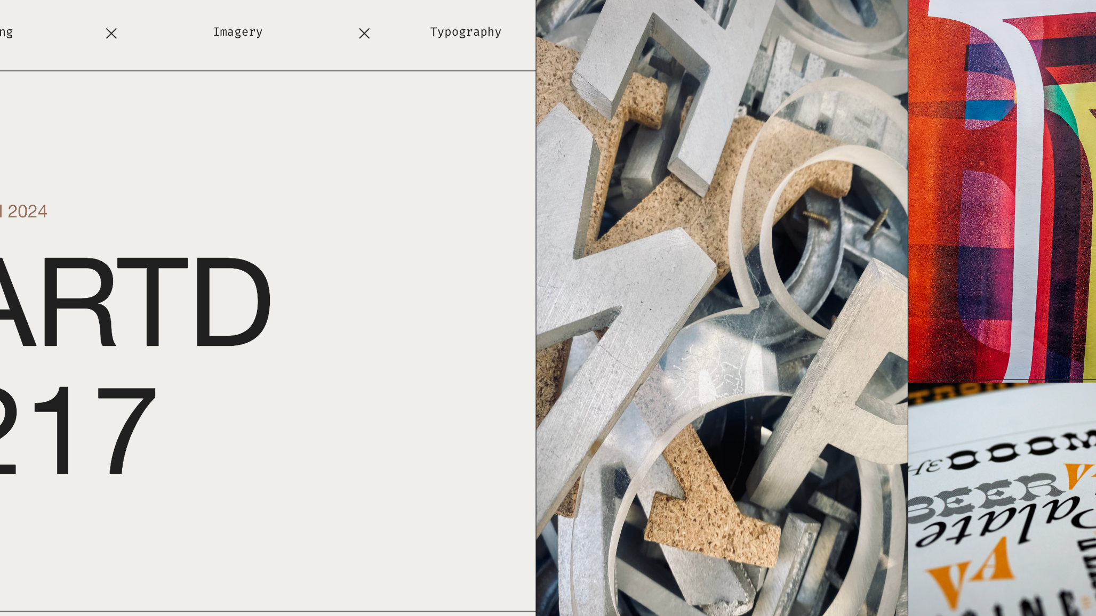Open the type specimen image at bottom right

point(1002,499)
